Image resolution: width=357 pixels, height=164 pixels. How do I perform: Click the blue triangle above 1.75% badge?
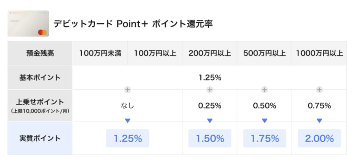pyautogui.click(x=264, y=121)
